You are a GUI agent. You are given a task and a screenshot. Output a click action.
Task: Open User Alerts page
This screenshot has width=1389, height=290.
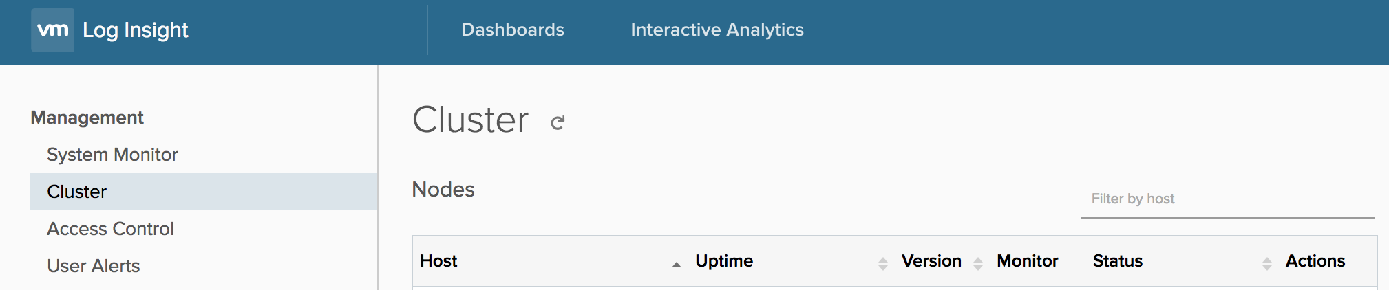click(93, 266)
